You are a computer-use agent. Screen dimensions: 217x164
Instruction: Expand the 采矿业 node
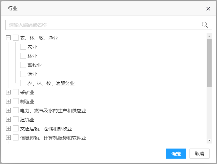[x=8, y=92]
